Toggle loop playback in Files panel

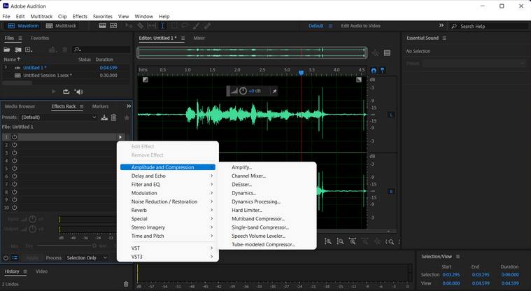tap(66, 92)
